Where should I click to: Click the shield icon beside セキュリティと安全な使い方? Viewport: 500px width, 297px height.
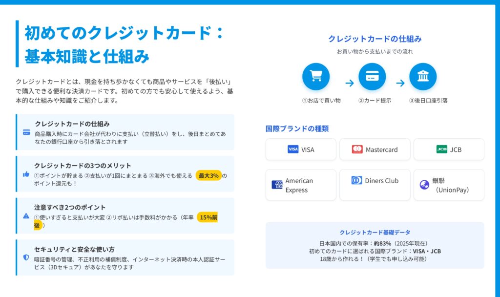coord(26,257)
